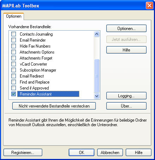155x160 pixels.
Task: Click the scrollbar up arrow
Action: click(97, 34)
